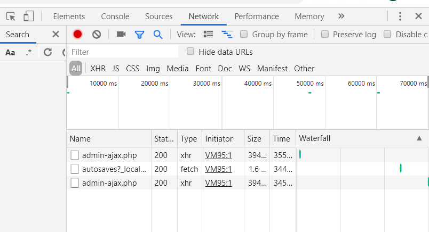Click the Waterfall column sort arrow
Viewport: 429px width, 232px height.
(419, 138)
